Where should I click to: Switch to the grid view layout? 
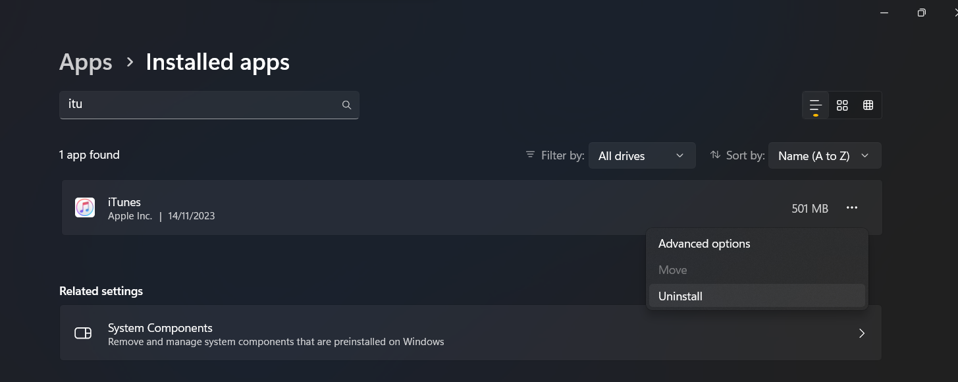(x=842, y=105)
